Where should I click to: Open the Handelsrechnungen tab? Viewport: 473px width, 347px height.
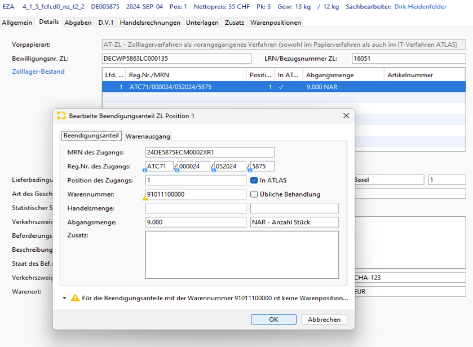tap(150, 23)
